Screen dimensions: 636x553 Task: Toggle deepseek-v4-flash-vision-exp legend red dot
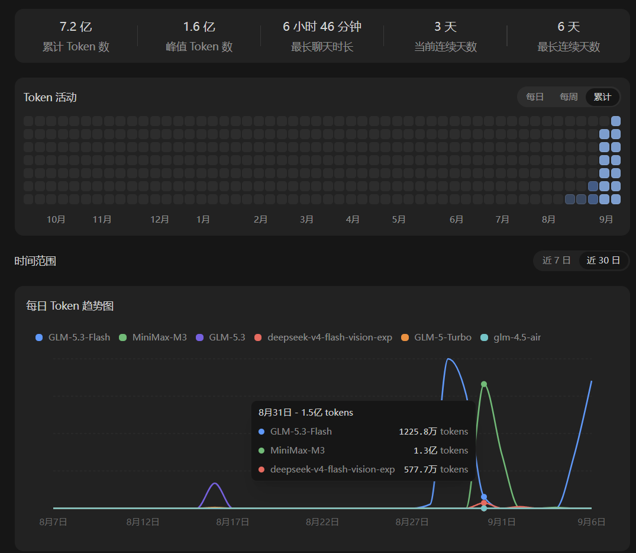point(258,337)
